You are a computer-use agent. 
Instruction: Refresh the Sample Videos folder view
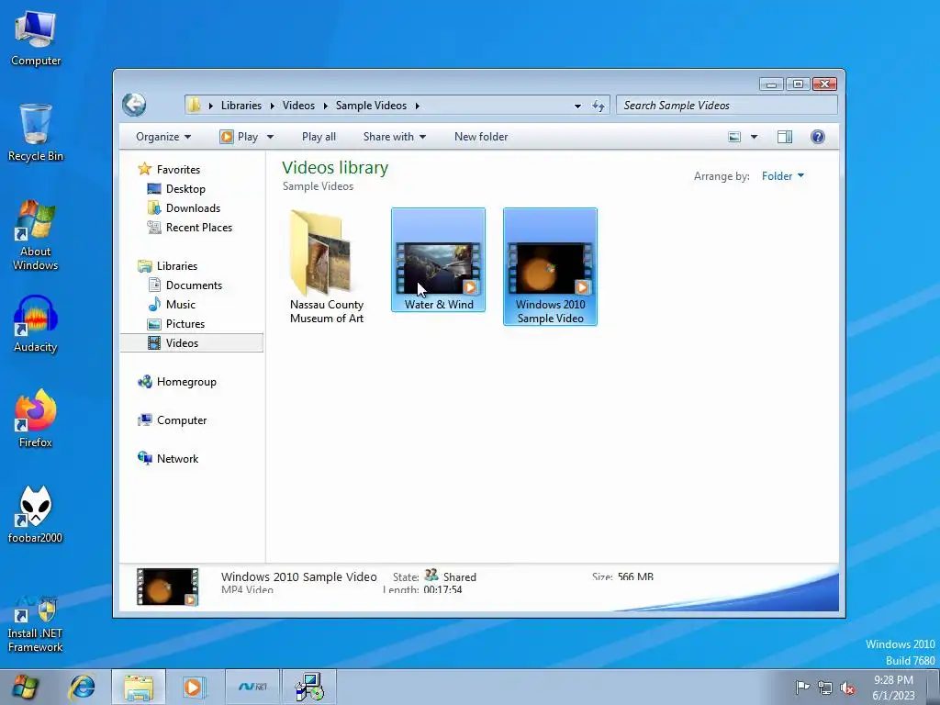[x=598, y=106]
